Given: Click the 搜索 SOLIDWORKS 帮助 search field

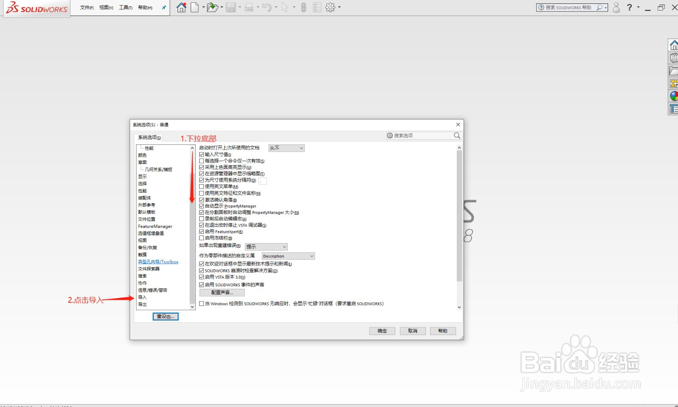Looking at the screenshot, I should coord(572,7).
